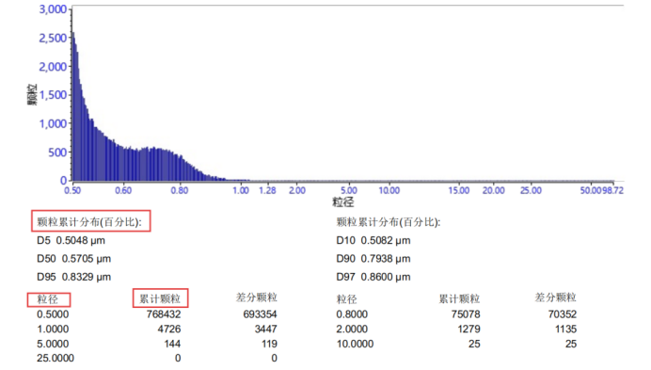
Task: Select differential count 693354 cell
Action: [x=260, y=314]
